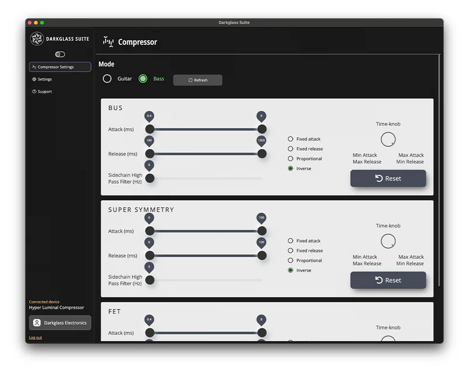Click the FET Attack maximum slider handle

[x=262, y=332]
